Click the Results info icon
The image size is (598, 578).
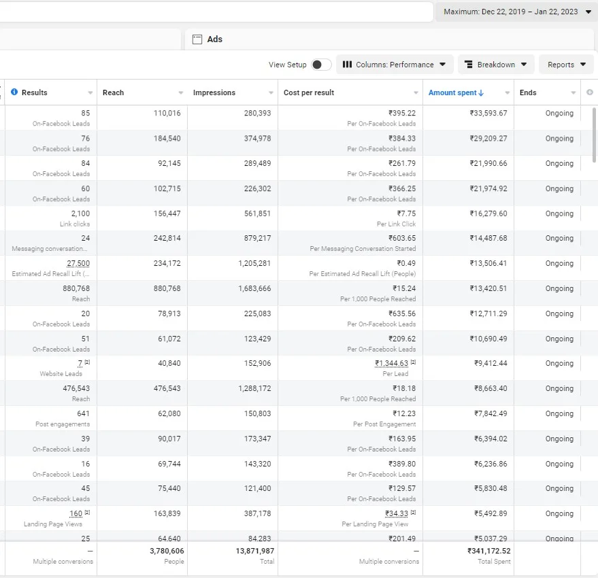click(14, 92)
